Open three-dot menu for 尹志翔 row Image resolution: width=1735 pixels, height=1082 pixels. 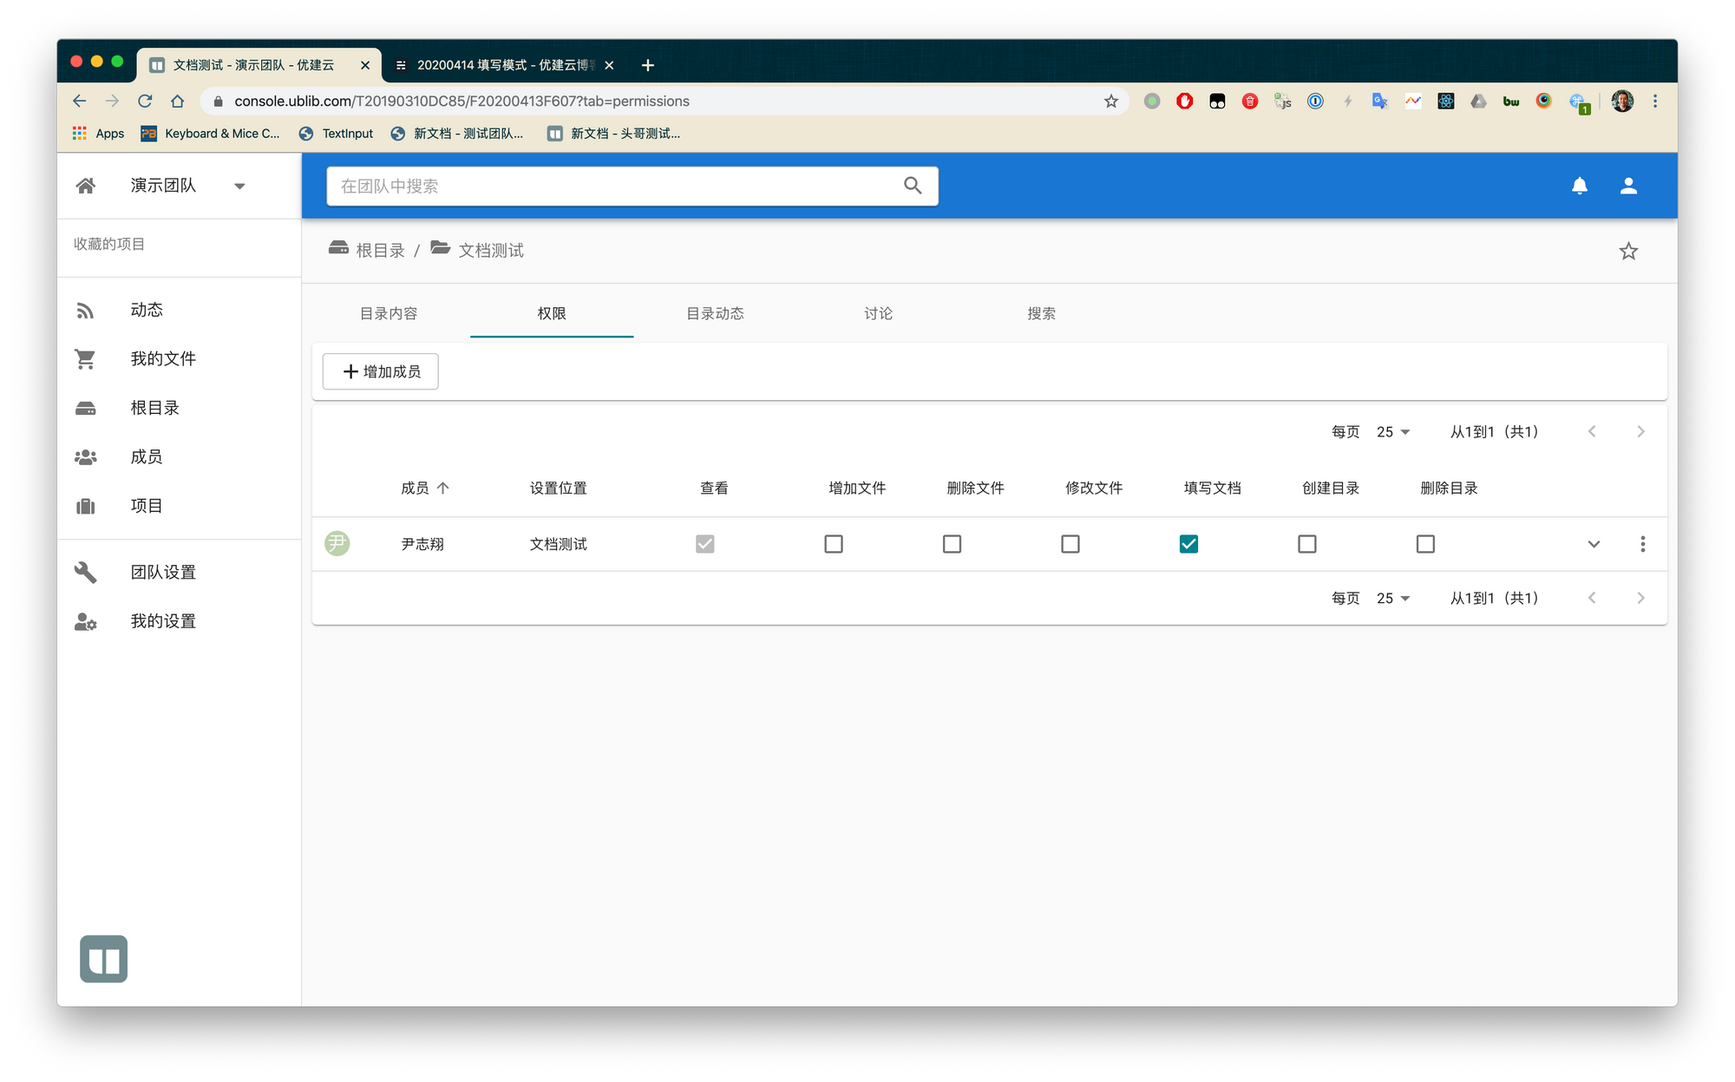pos(1642,544)
